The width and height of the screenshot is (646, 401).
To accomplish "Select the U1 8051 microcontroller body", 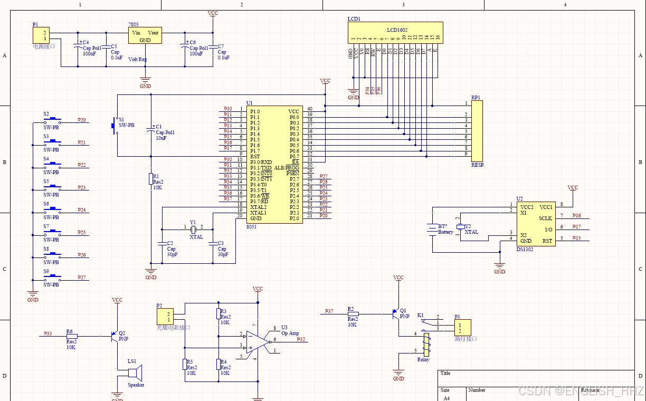I will point(274,164).
